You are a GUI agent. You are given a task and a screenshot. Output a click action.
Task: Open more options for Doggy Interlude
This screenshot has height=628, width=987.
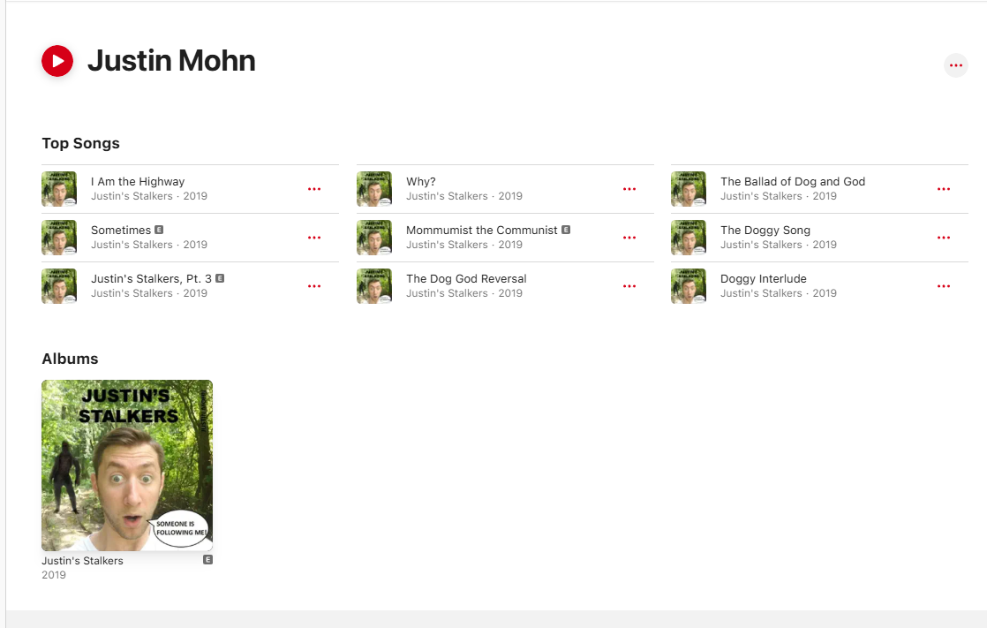tap(944, 286)
